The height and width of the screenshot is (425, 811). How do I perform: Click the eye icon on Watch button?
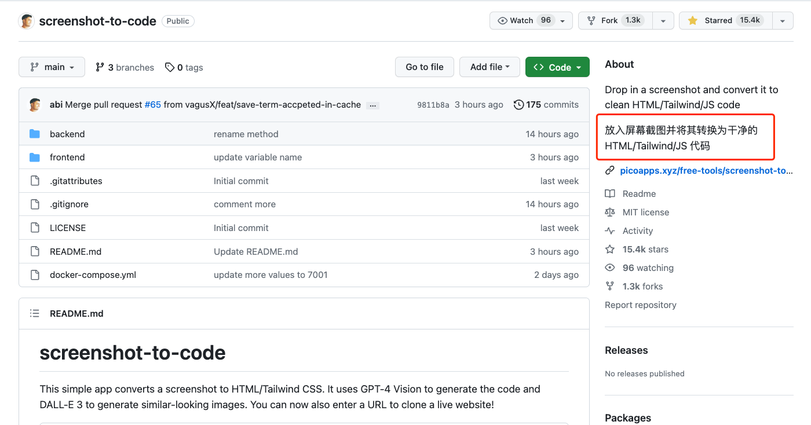502,20
